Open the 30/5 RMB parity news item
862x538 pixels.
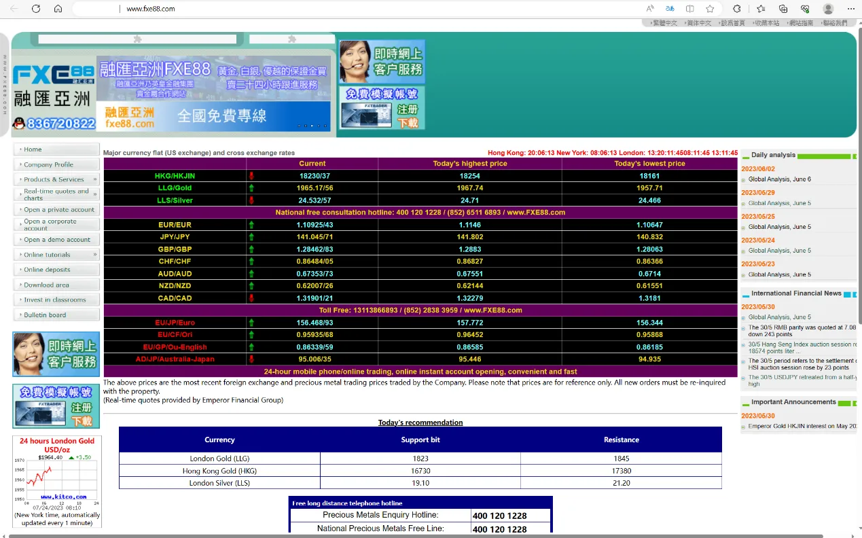click(x=802, y=331)
